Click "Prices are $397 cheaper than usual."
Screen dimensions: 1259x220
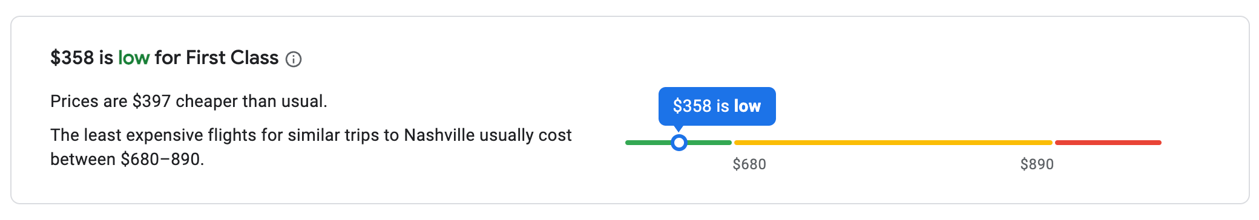pos(189,101)
